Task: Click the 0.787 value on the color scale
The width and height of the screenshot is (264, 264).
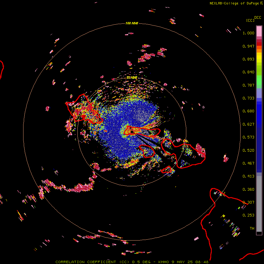Action: tap(248, 85)
